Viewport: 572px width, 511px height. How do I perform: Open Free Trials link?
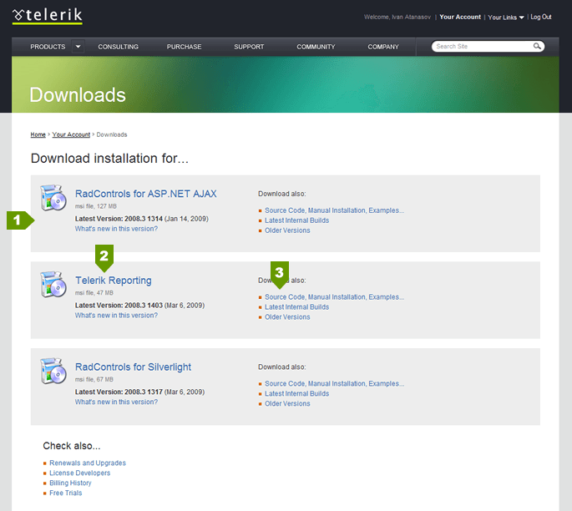[66, 493]
